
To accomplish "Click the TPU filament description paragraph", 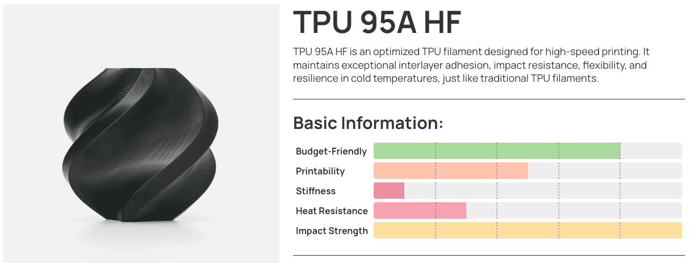I will click(x=471, y=65).
